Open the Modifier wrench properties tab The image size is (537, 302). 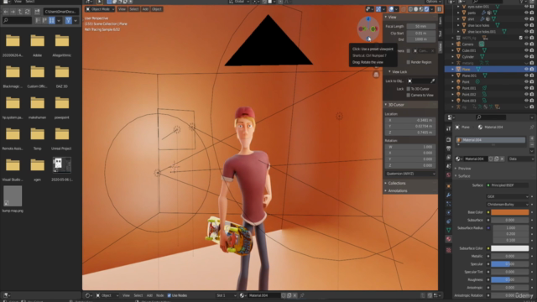coord(448,195)
